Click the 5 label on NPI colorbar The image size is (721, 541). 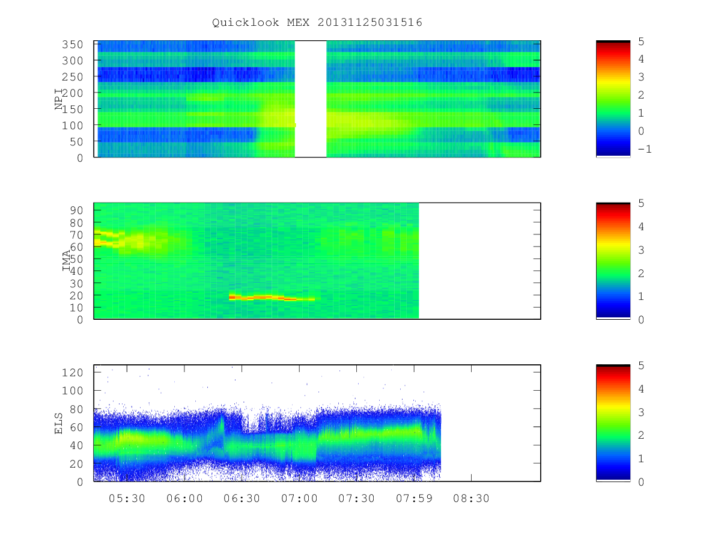641,41
